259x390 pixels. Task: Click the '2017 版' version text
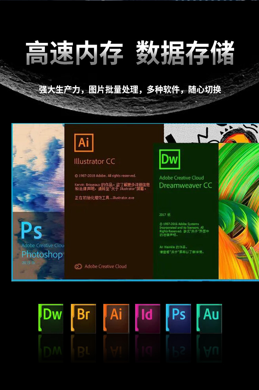pos(165,214)
